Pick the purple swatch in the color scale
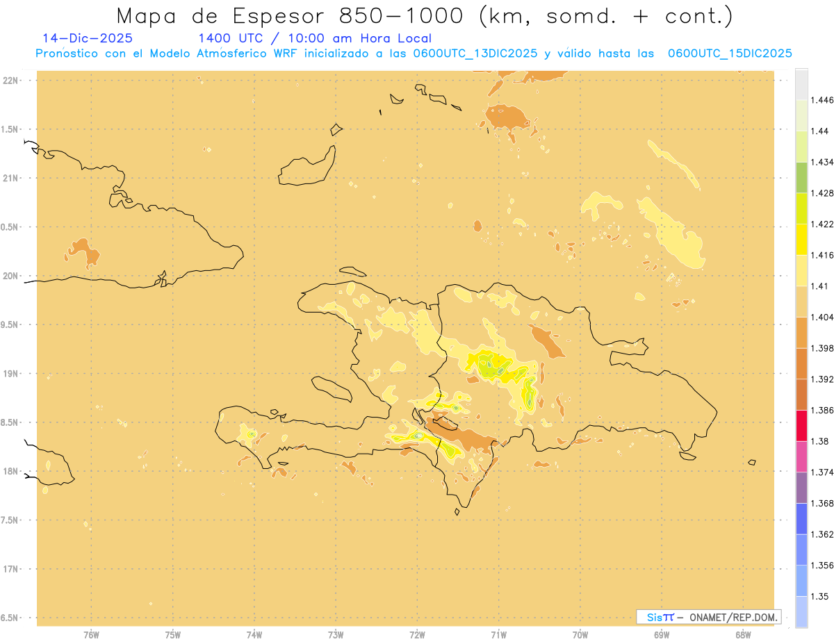834x644 pixels. 801,488
